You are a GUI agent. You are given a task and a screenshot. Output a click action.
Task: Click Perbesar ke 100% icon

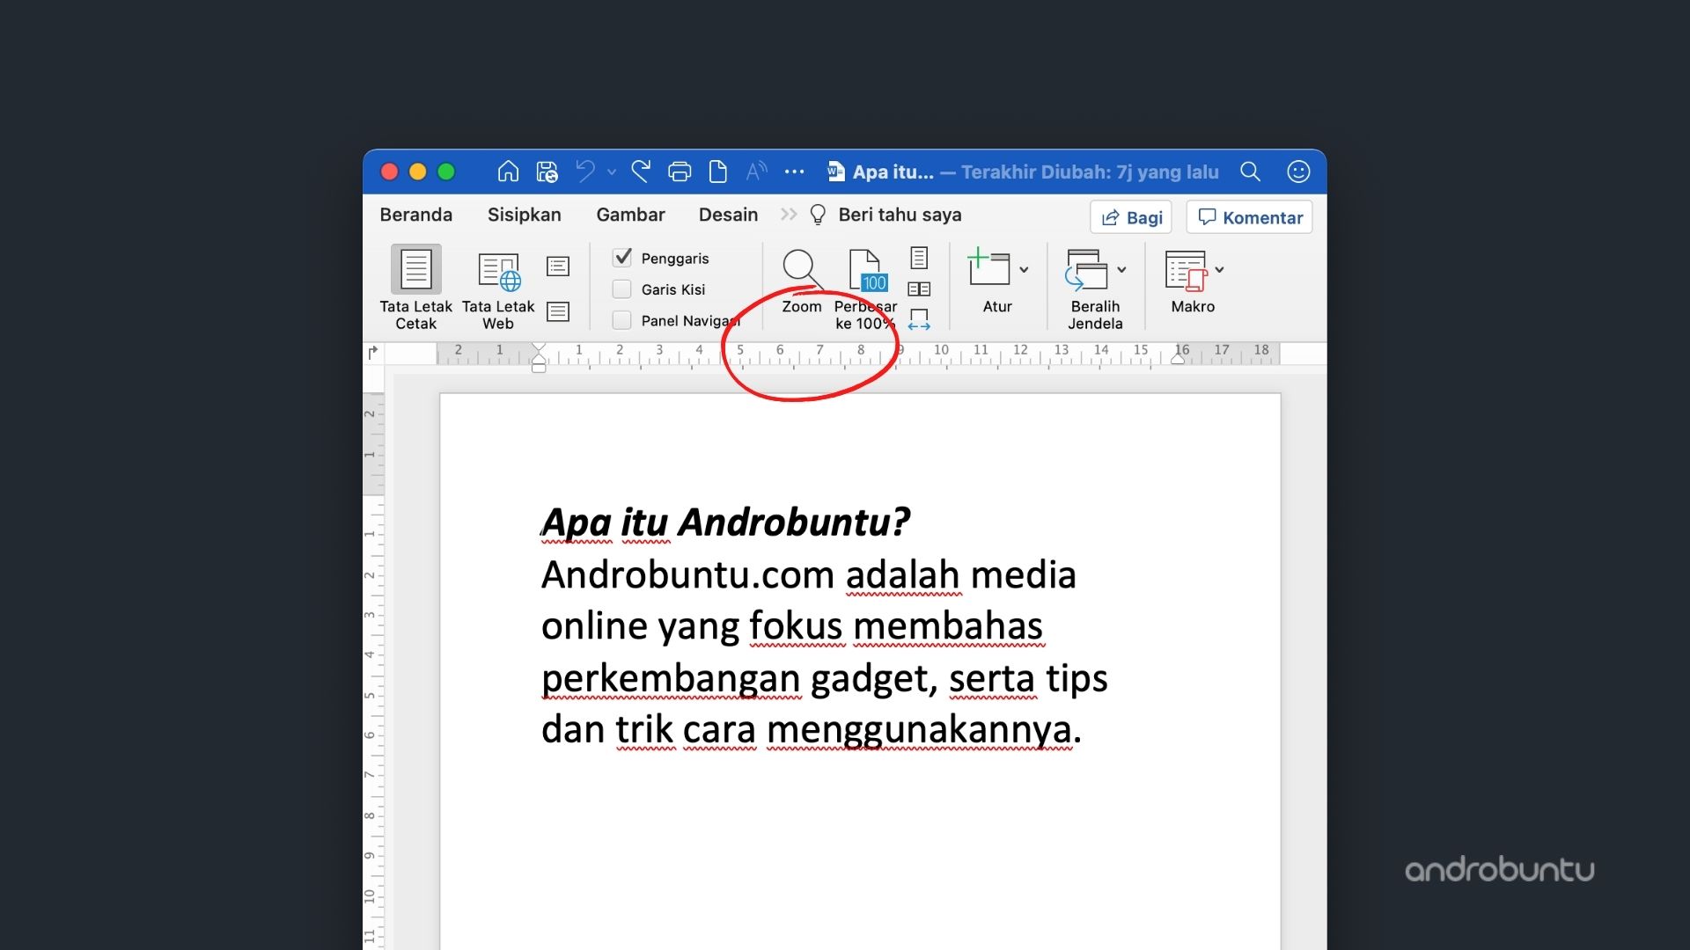tap(865, 271)
